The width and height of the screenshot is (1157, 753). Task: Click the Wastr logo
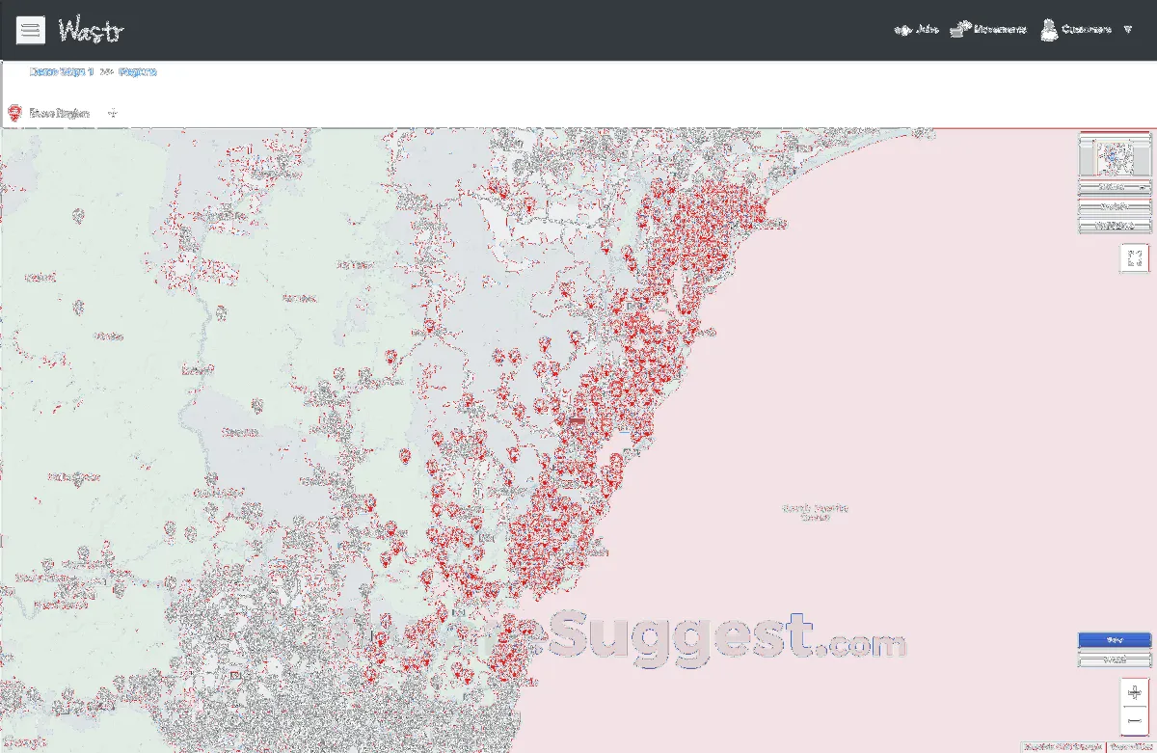(91, 30)
